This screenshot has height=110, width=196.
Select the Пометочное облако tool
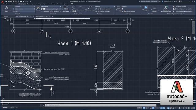click(x=154, y=9)
